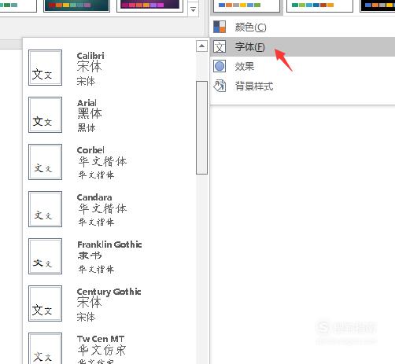Select the Candara font preview icon
Screen dimensions: 395x364
(45, 209)
